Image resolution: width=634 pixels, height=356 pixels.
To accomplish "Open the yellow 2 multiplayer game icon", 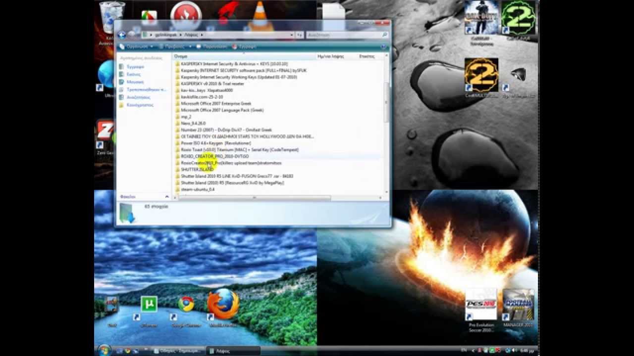I will tap(481, 75).
